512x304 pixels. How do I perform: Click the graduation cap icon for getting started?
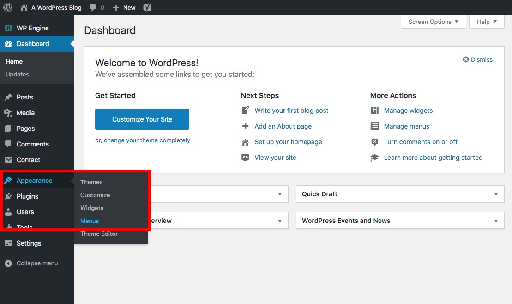374,158
